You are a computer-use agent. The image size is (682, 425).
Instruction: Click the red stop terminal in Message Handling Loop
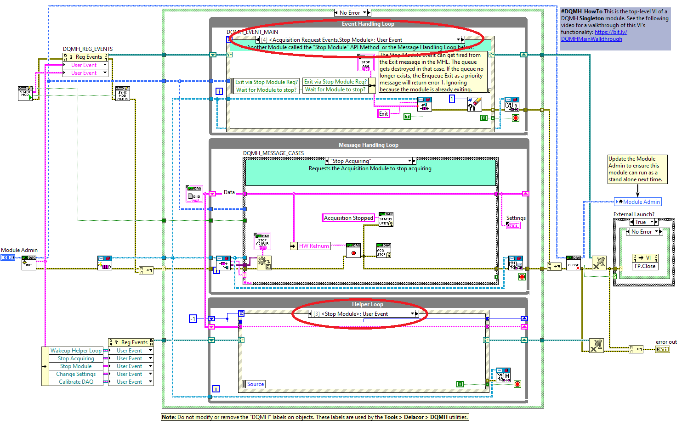pos(521,276)
